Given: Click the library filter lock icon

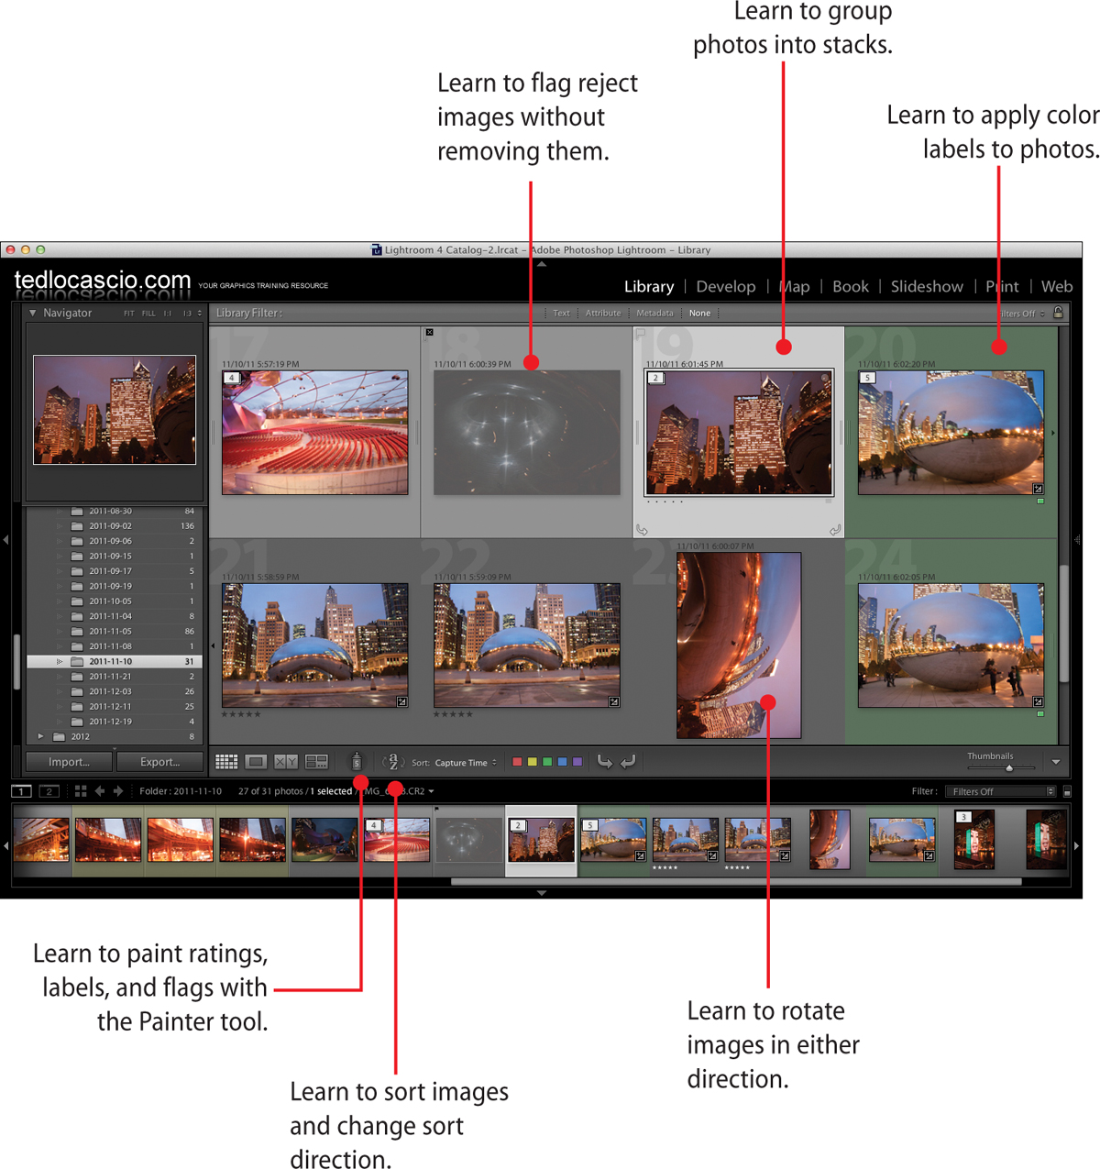Looking at the screenshot, I should (1058, 313).
